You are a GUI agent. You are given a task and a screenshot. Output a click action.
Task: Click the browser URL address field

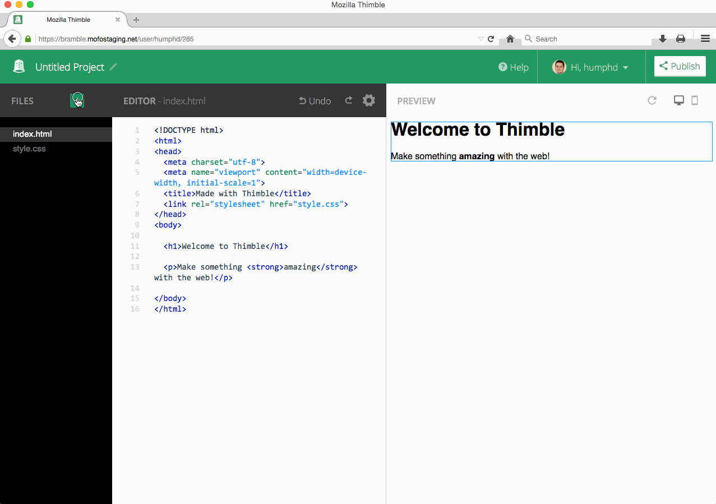pos(255,39)
